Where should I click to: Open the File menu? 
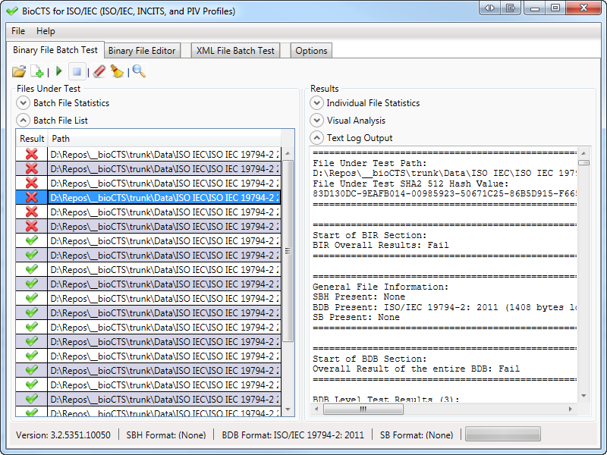[18, 31]
